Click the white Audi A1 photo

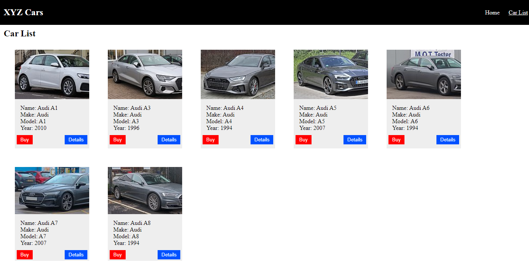[52, 74]
